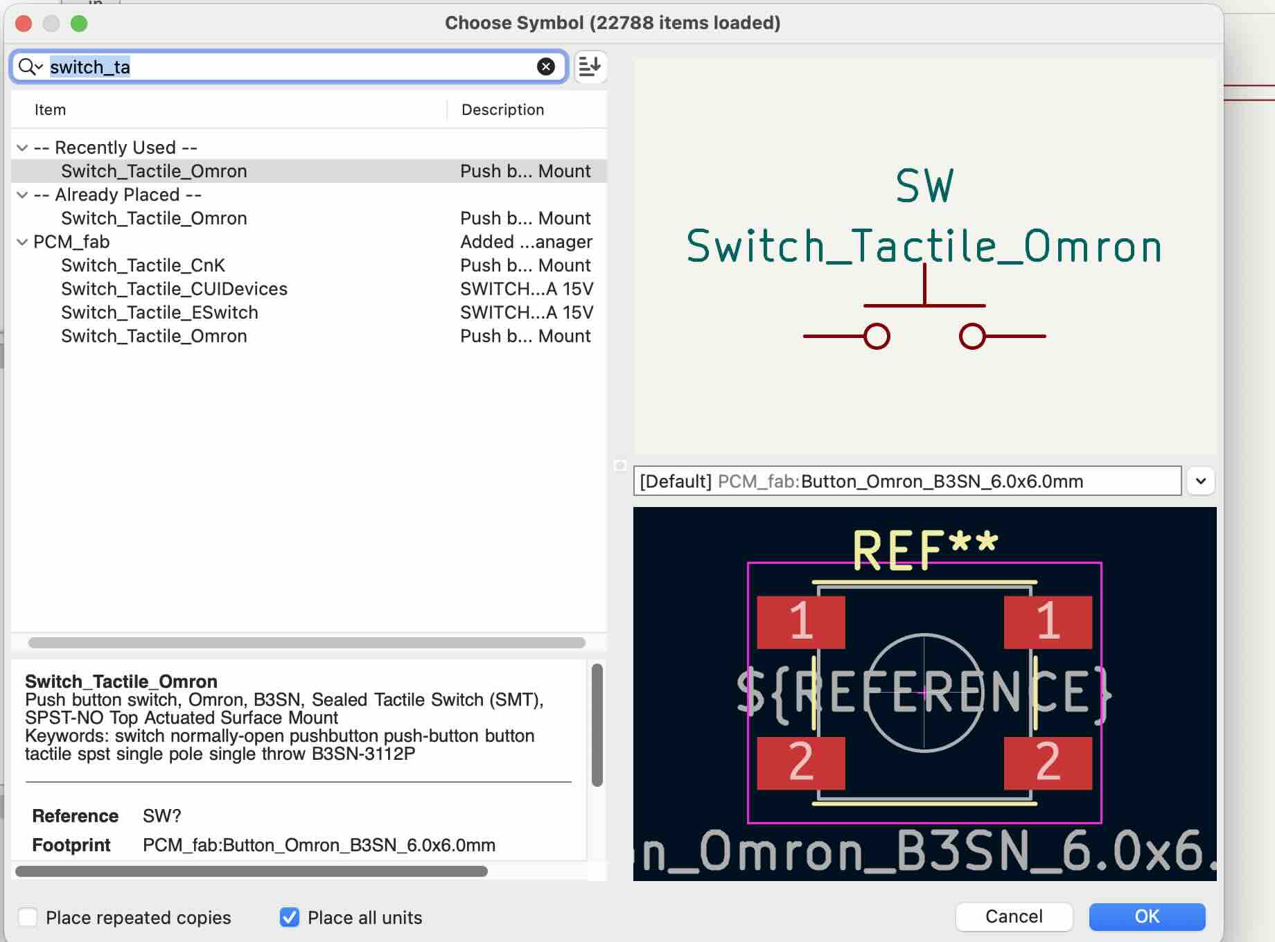Screen dimensions: 1275x942
Task: Select the Switch_Tactile_CUIDevices symbol
Action: pos(309,289)
